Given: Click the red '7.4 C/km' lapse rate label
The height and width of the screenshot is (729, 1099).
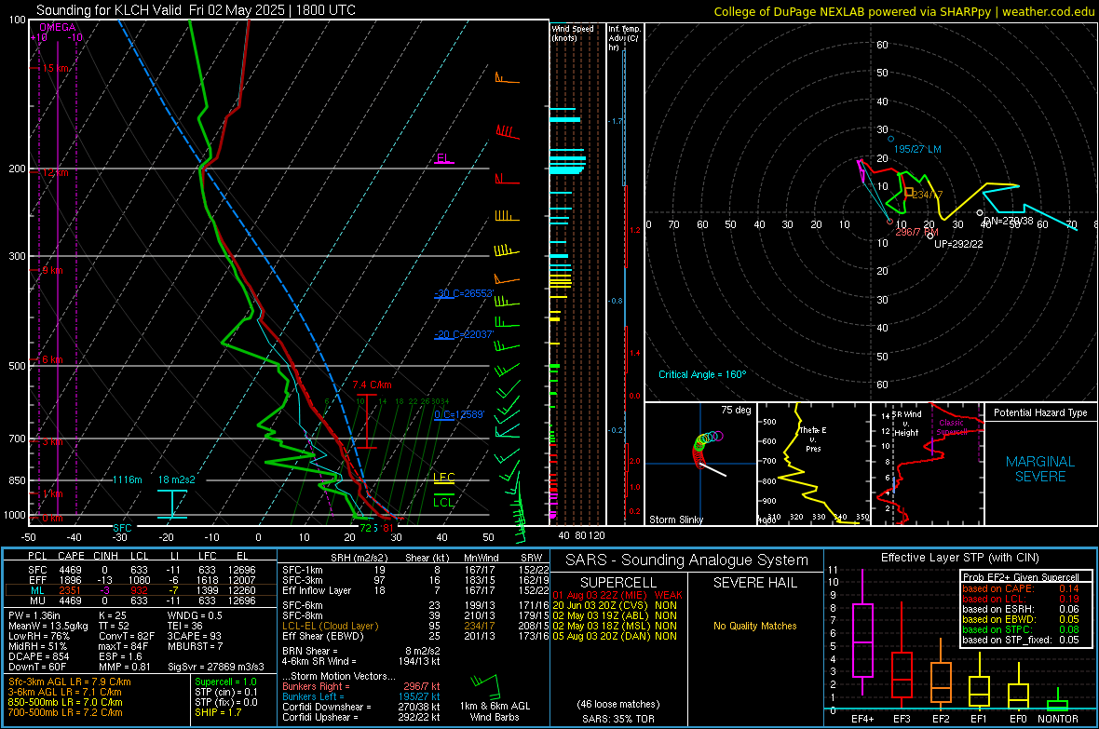Looking at the screenshot, I should (373, 385).
